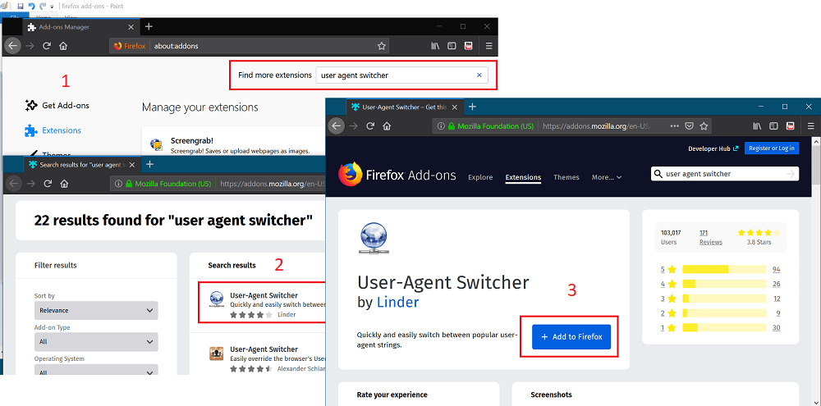Select the User-Agent Switcher – Get this tab
The height and width of the screenshot is (406, 821).
(x=403, y=107)
